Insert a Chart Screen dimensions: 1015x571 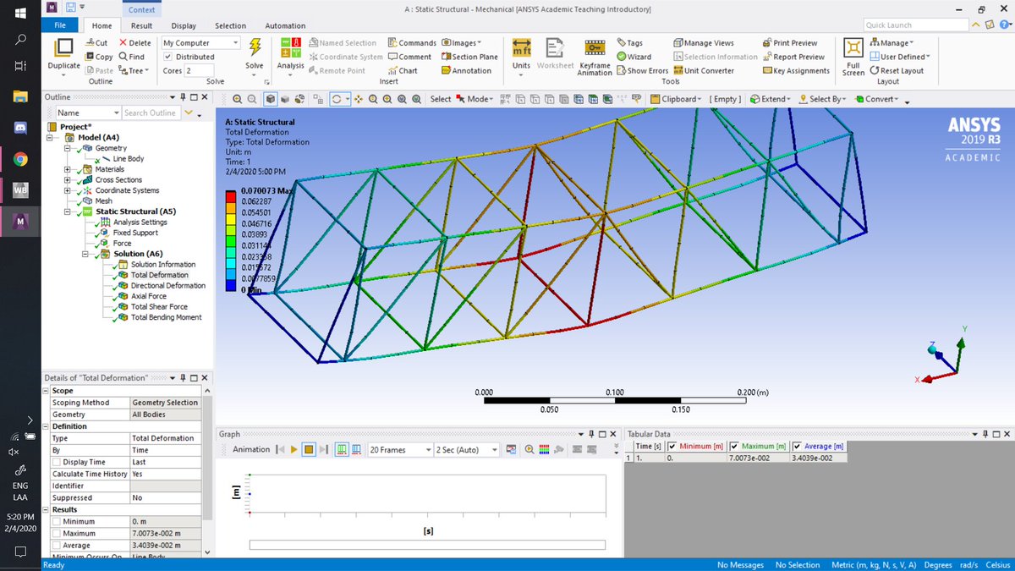tap(403, 71)
